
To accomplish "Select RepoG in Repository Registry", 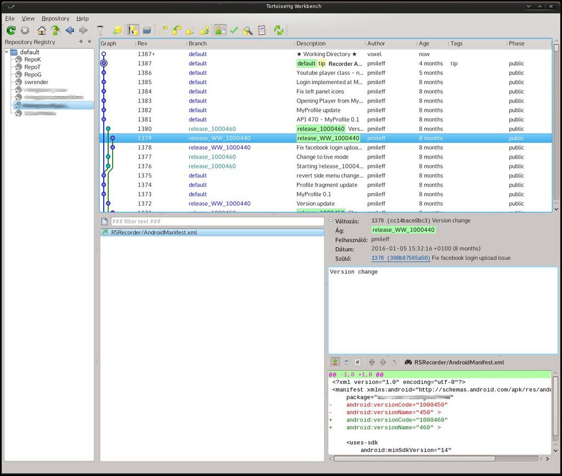I will (x=32, y=75).
